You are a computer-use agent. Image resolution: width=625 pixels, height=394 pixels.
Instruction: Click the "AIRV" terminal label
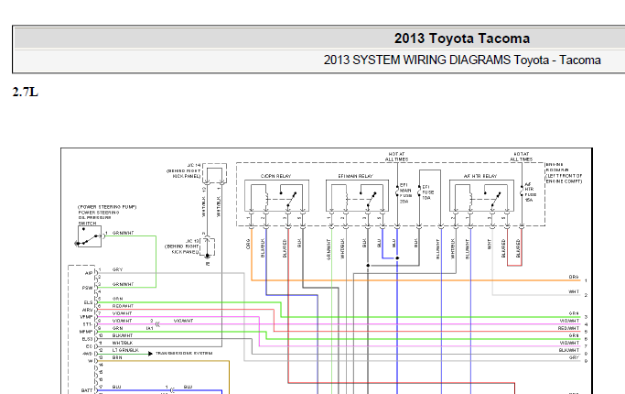(x=87, y=310)
